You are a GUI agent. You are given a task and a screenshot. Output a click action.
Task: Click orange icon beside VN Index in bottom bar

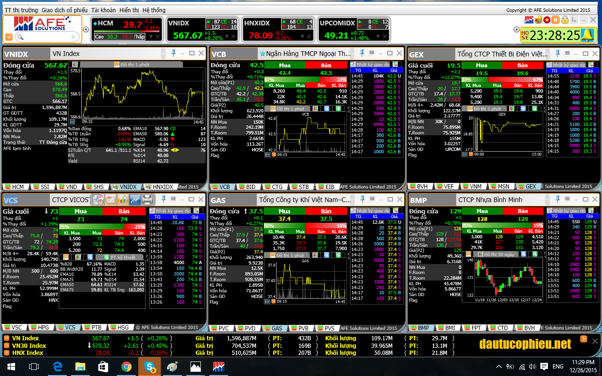coord(7,338)
